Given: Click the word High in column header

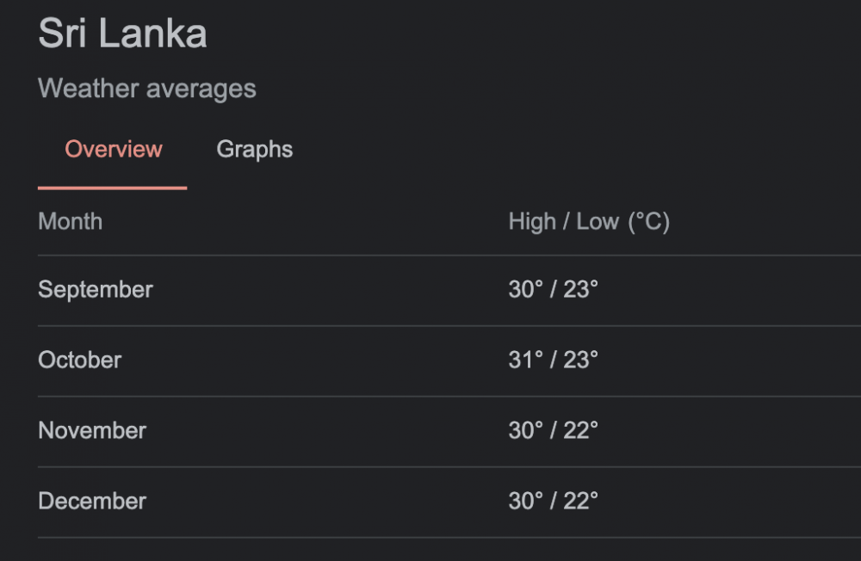Looking at the screenshot, I should 532,222.
